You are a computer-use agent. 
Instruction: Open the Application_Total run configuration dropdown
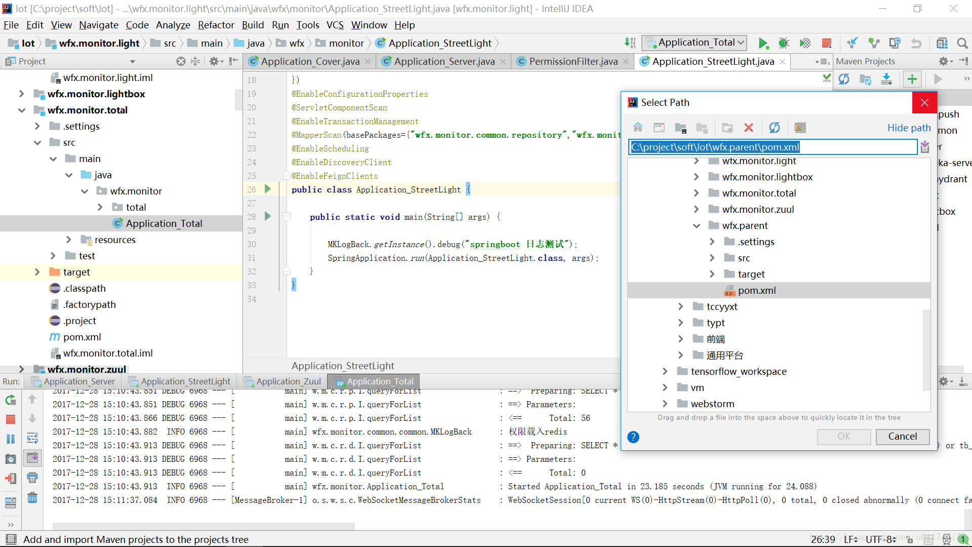[x=695, y=43]
